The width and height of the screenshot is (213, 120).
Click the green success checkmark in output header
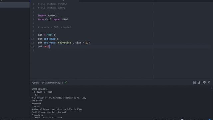pos(66,82)
